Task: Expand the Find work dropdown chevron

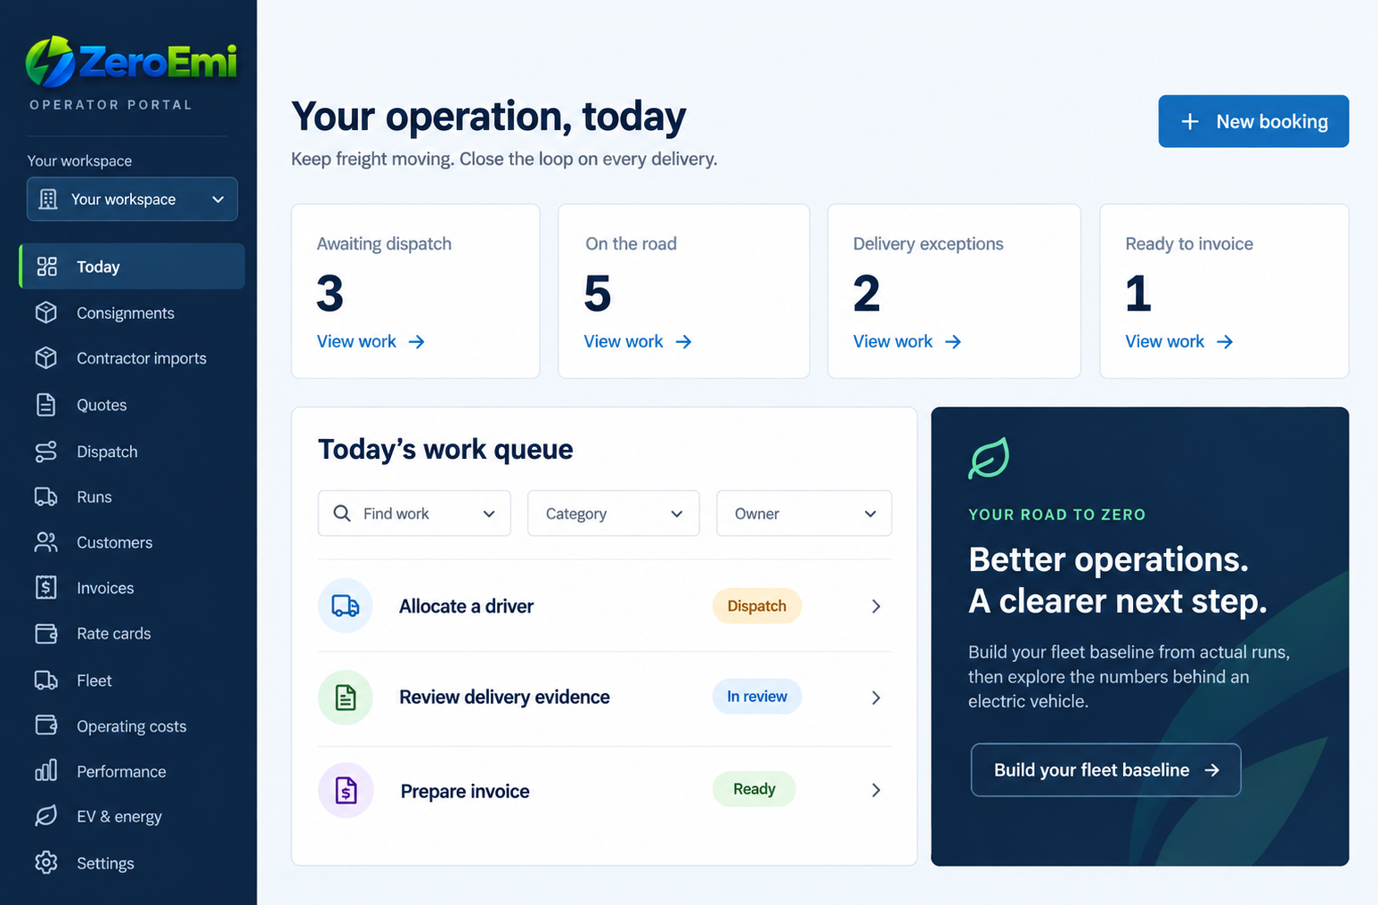Action: [x=489, y=514]
